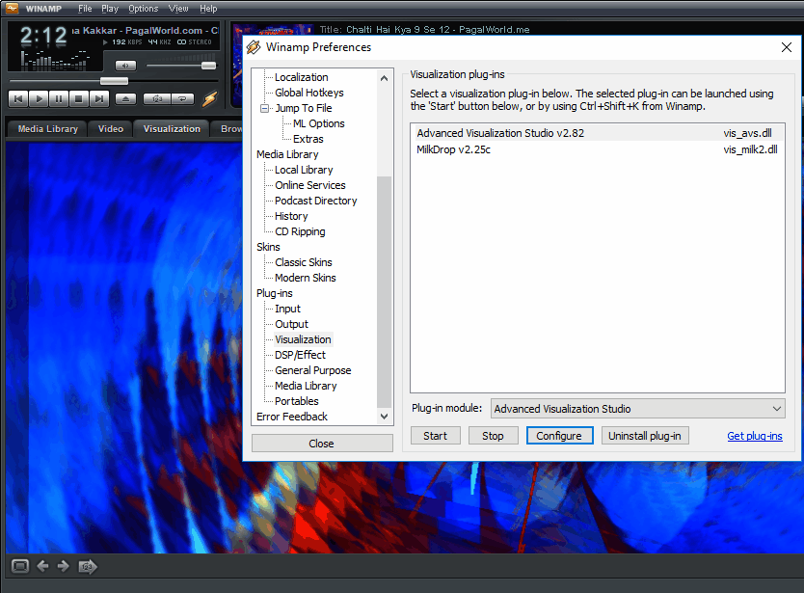Click the volume slider handle
The height and width of the screenshot is (593, 804).
[208, 66]
